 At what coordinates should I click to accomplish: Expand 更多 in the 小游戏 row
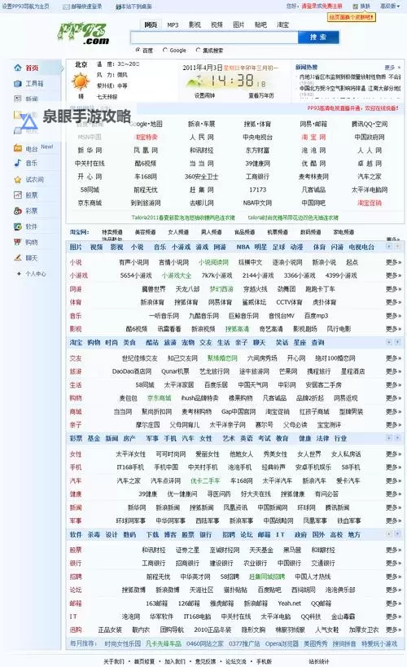[393, 275]
